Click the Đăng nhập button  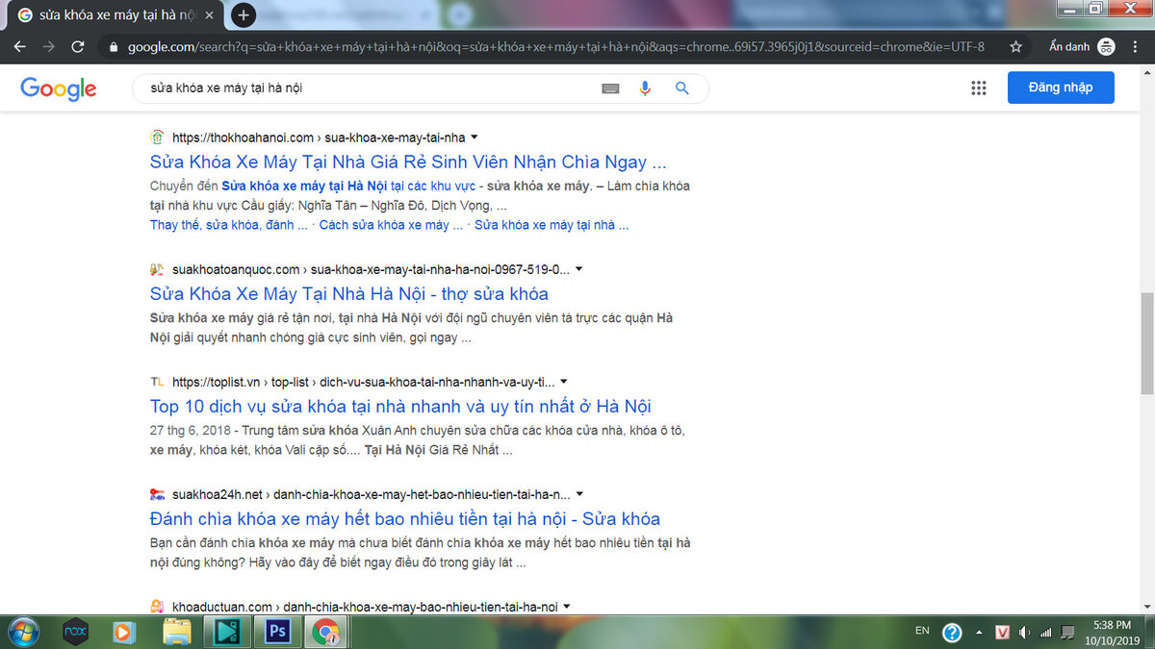coord(1061,87)
